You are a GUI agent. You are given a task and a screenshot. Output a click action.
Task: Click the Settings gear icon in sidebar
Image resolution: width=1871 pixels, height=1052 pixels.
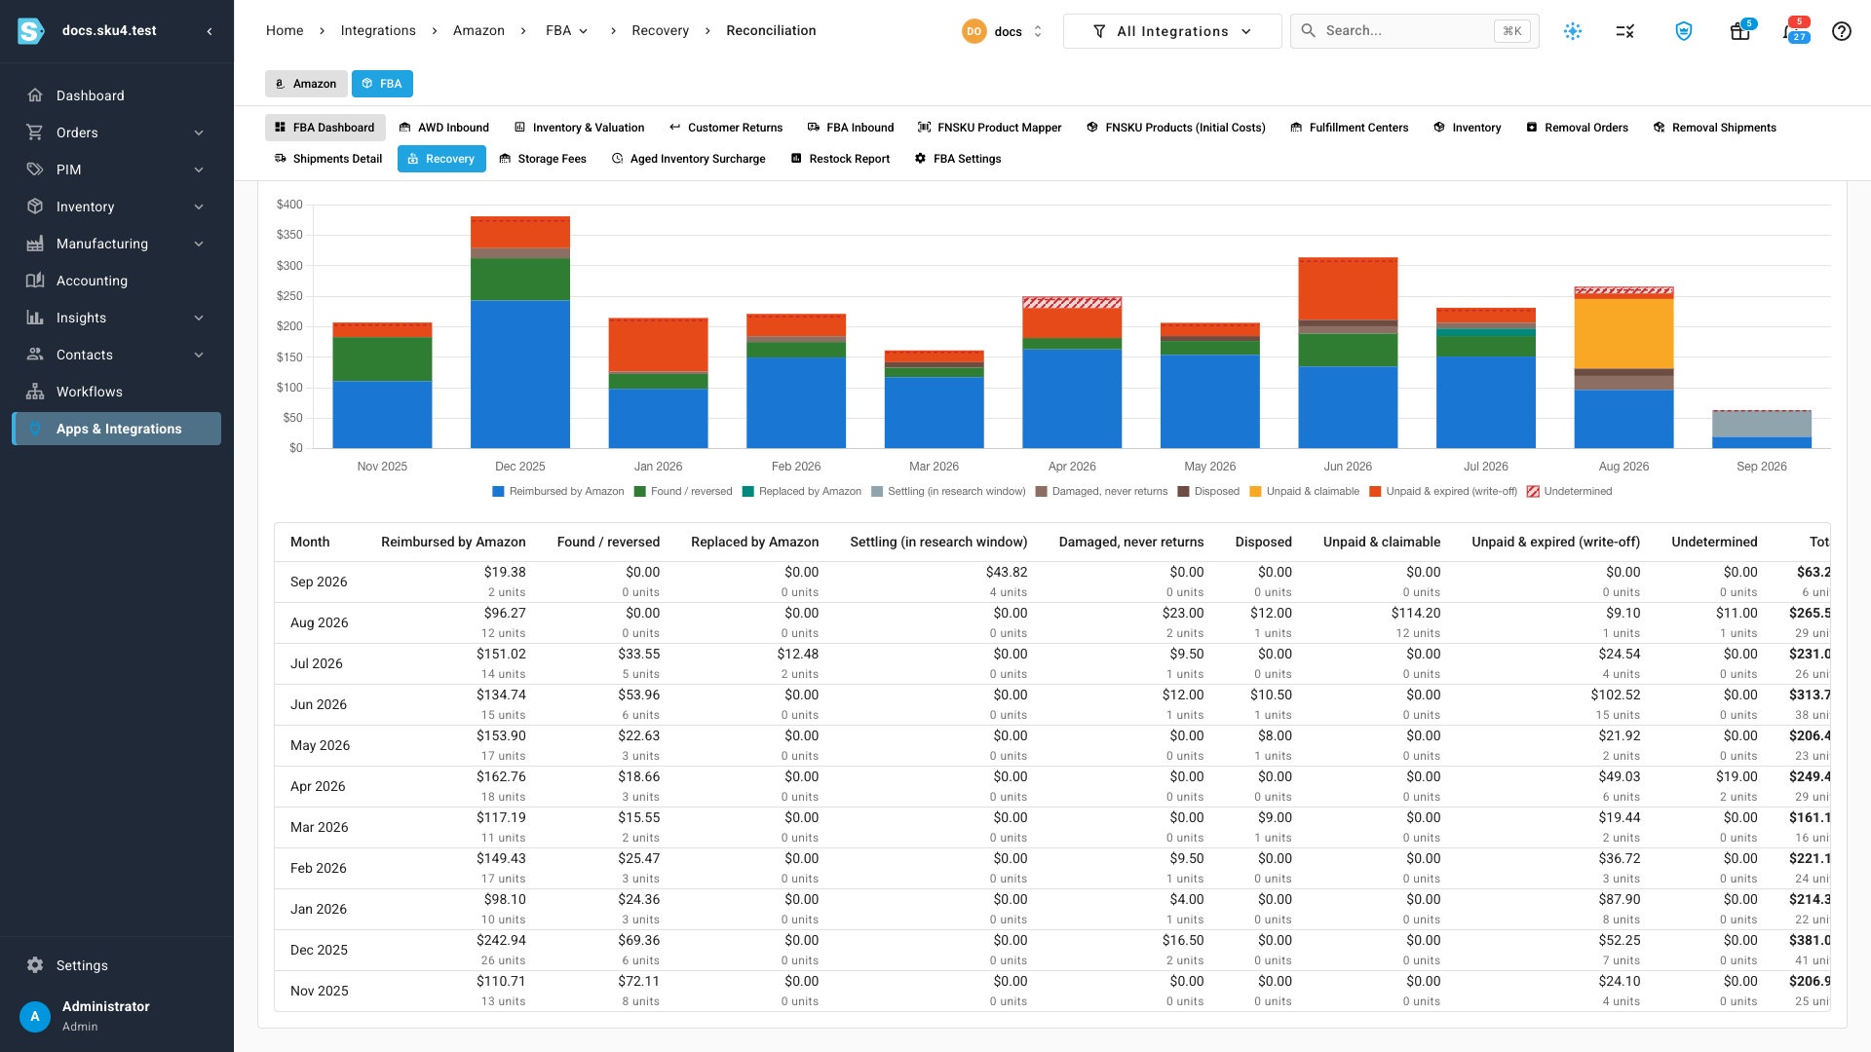click(x=35, y=965)
